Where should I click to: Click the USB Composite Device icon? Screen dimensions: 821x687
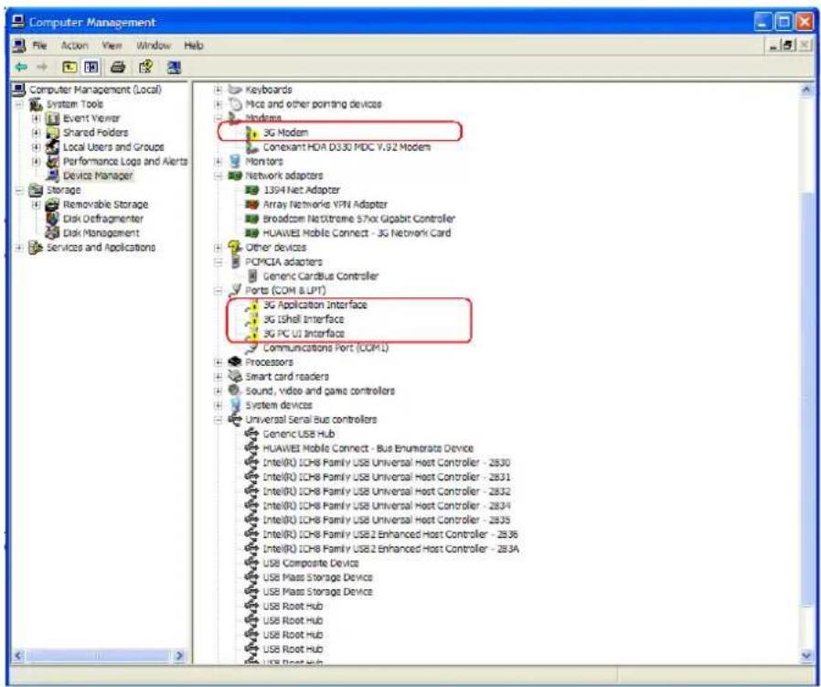[x=251, y=564]
